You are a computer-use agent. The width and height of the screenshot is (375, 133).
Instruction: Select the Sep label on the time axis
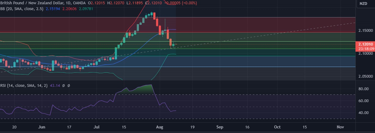pos(220,127)
